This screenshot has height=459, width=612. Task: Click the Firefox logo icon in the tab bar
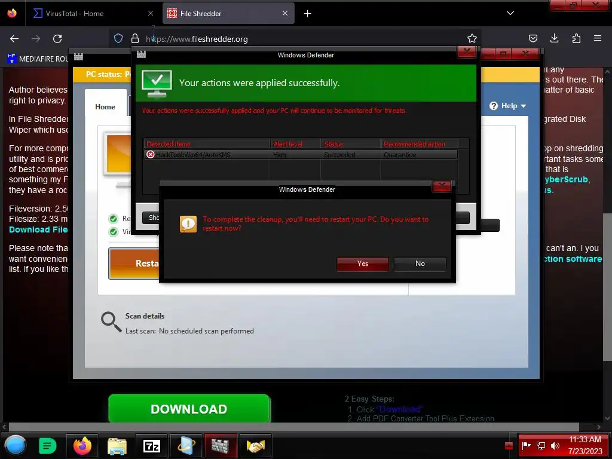[12, 13]
